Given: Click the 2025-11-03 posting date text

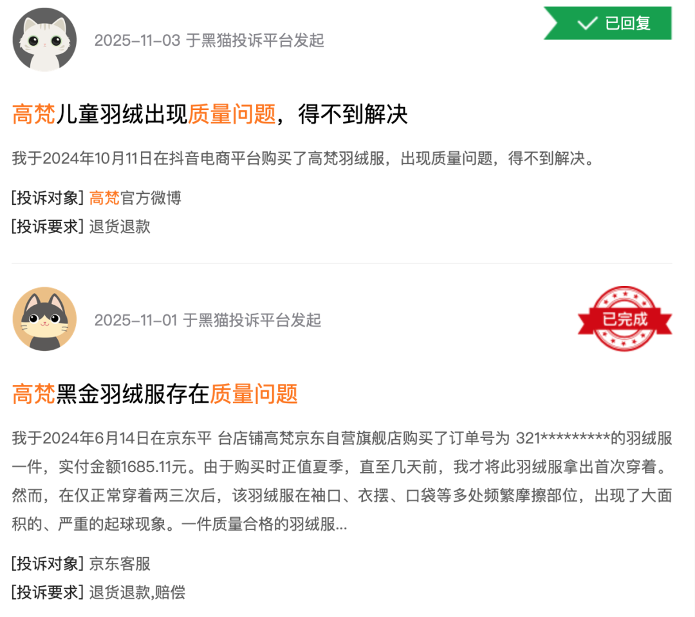Looking at the screenshot, I should [138, 41].
